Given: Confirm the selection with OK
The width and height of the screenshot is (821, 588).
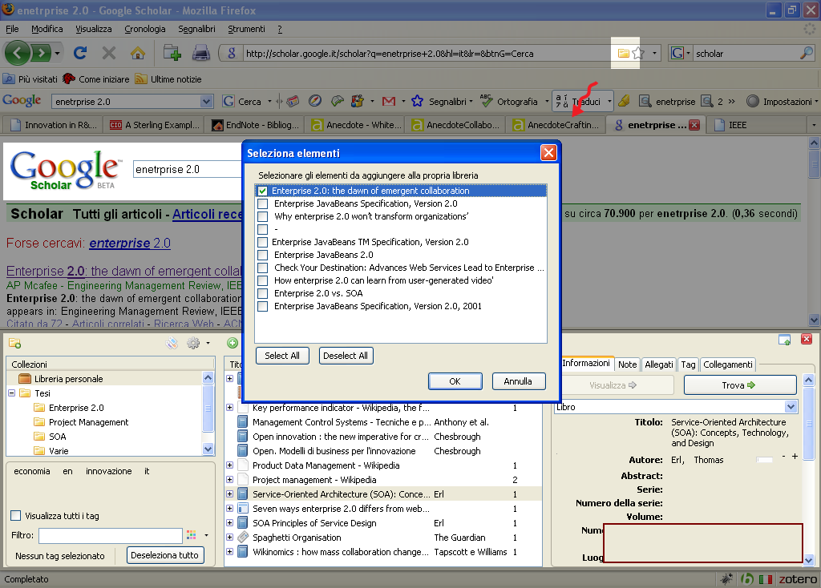Looking at the screenshot, I should pos(455,381).
